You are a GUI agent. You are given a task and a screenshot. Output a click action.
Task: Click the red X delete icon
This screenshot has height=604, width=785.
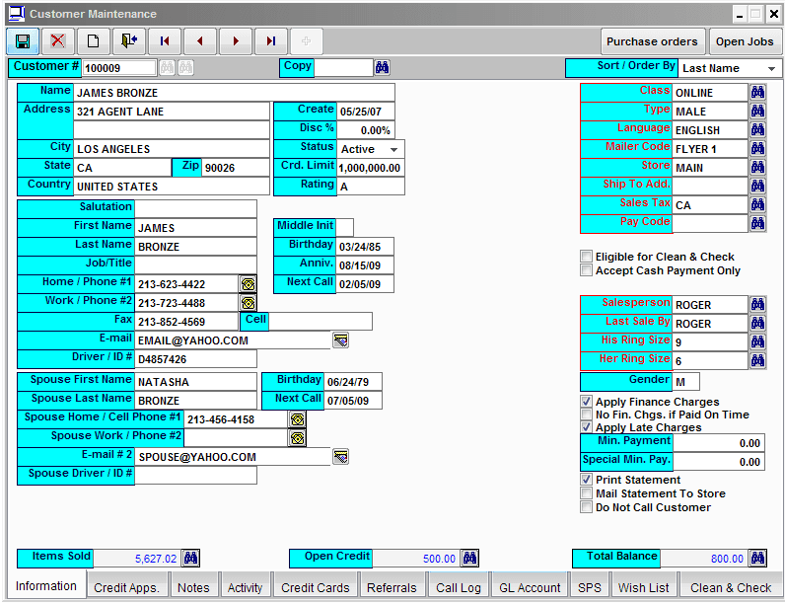tap(58, 41)
